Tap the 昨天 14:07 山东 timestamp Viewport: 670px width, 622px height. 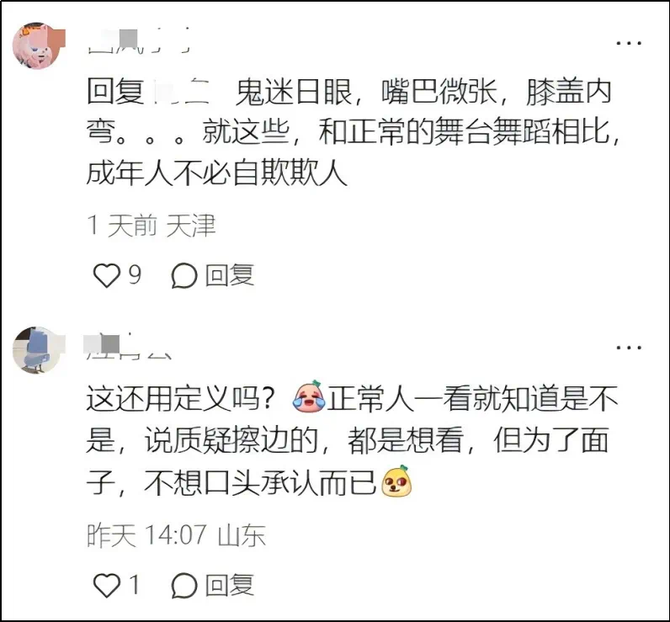click(x=176, y=534)
